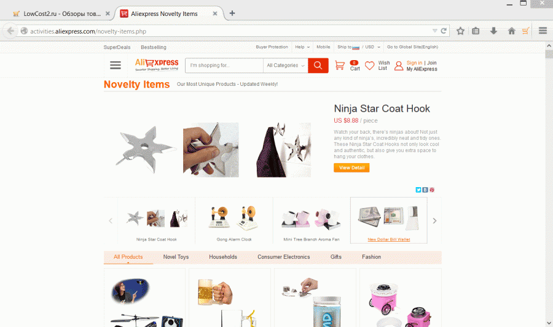Image resolution: width=553 pixels, height=327 pixels.
Task: Open the shopping cart icon
Action: (x=340, y=66)
